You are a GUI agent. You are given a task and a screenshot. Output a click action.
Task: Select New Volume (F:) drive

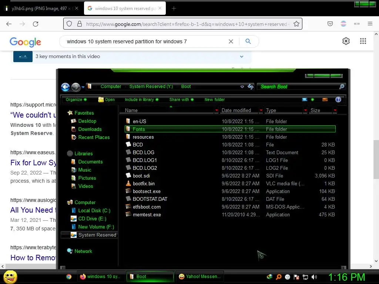tap(96, 227)
